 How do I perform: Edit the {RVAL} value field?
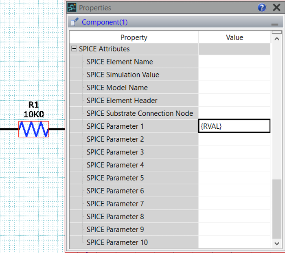234,126
